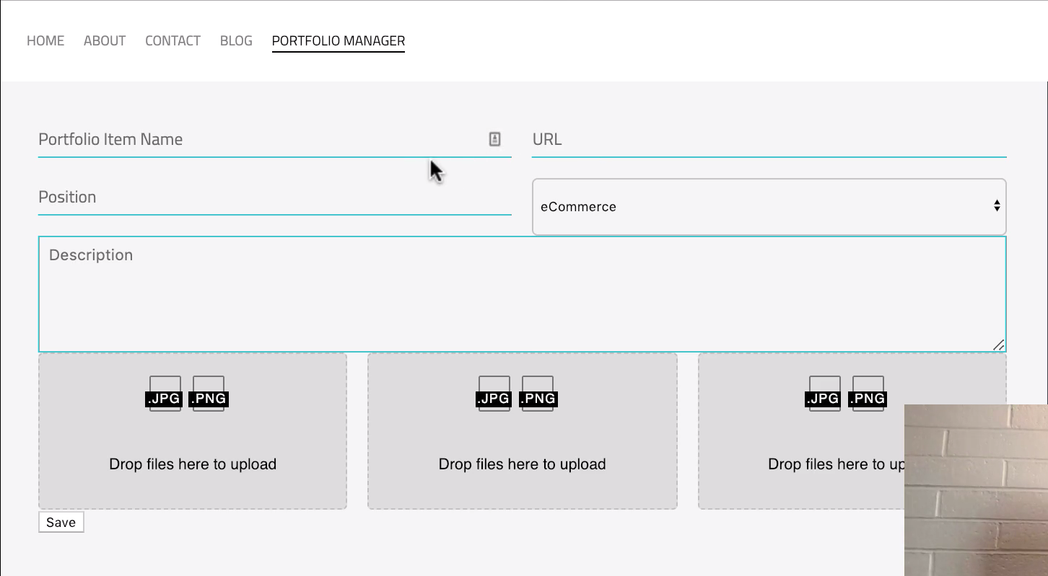Focus the Portfolio Item Name field

point(275,140)
